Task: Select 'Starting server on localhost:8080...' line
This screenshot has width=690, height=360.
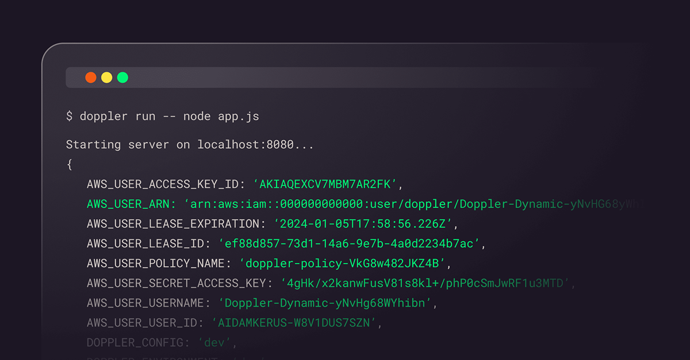Action: point(190,145)
